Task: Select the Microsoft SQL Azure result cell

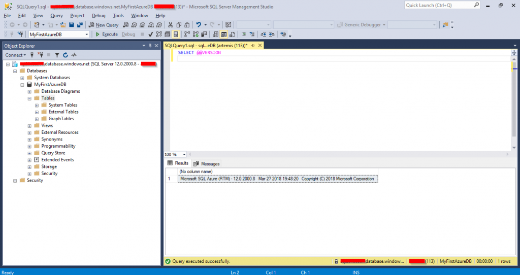Action: tap(278, 179)
